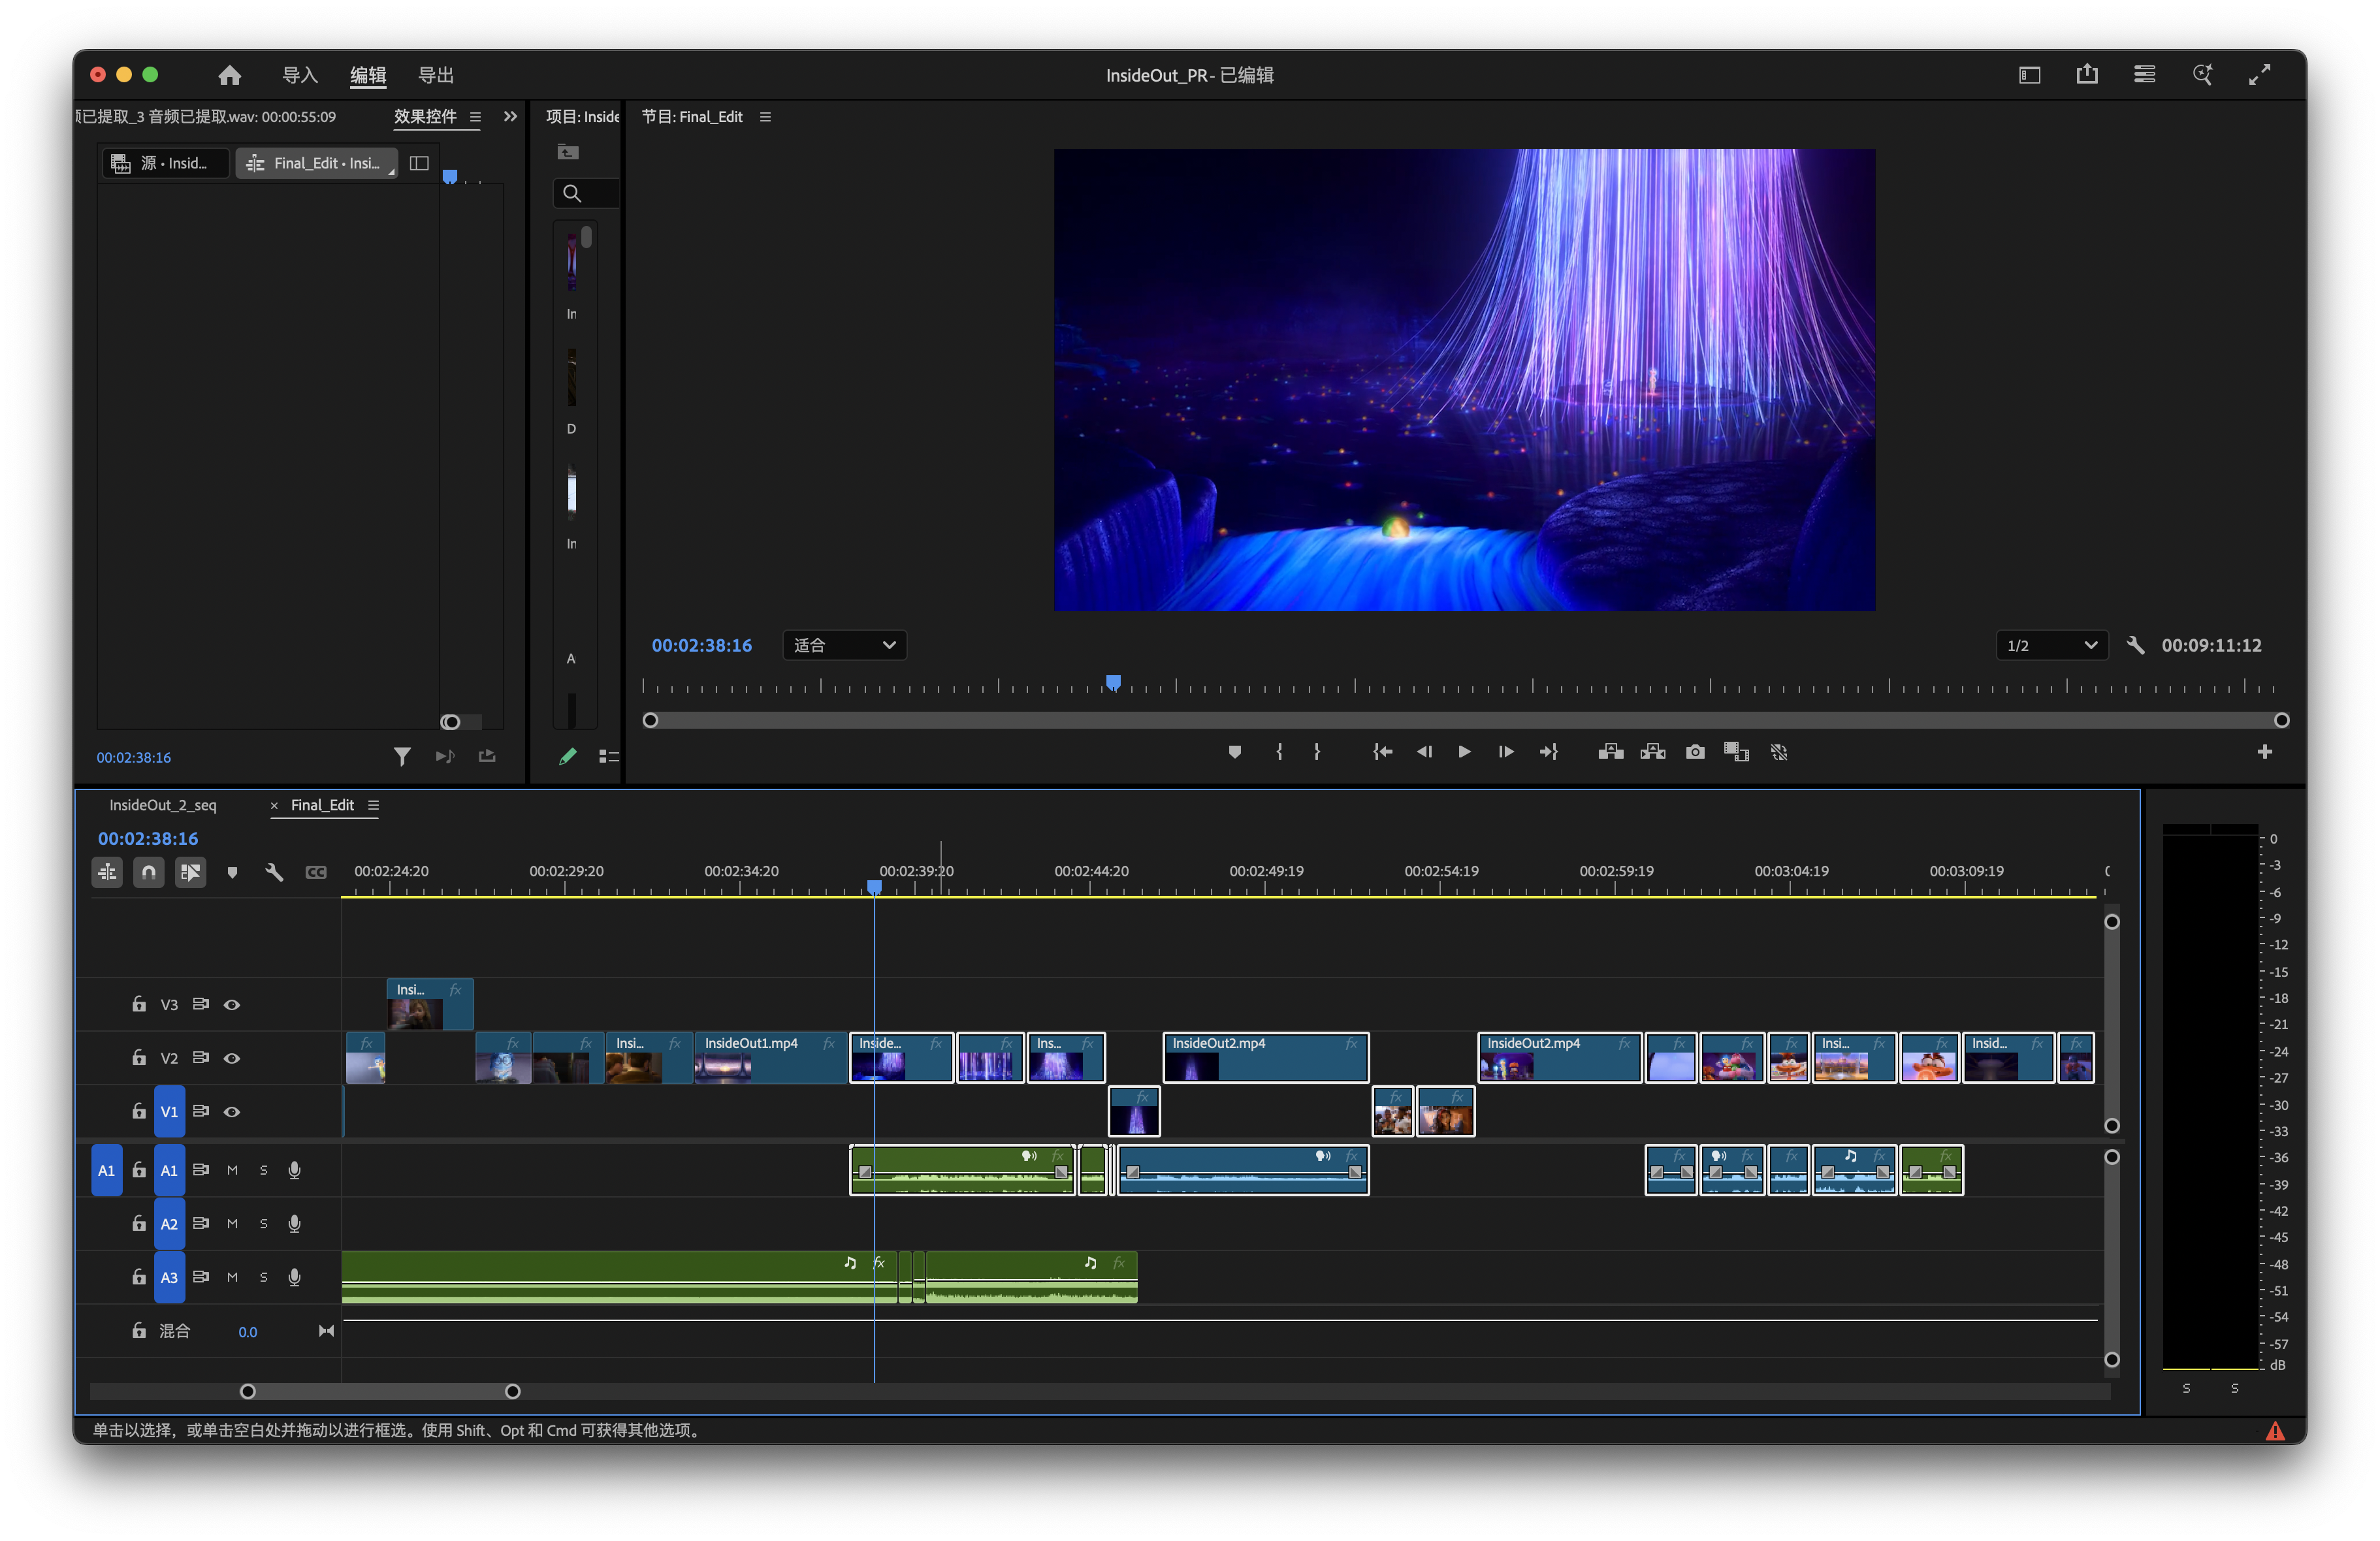This screenshot has width=2380, height=1541.
Task: Expand hidden panel tabs with double chevron
Action: [x=510, y=117]
